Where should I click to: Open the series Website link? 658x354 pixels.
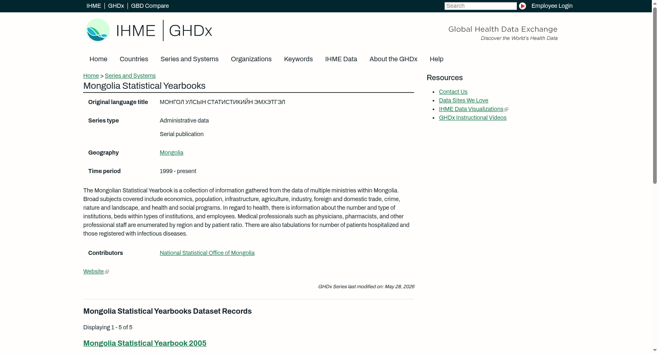coord(93,271)
